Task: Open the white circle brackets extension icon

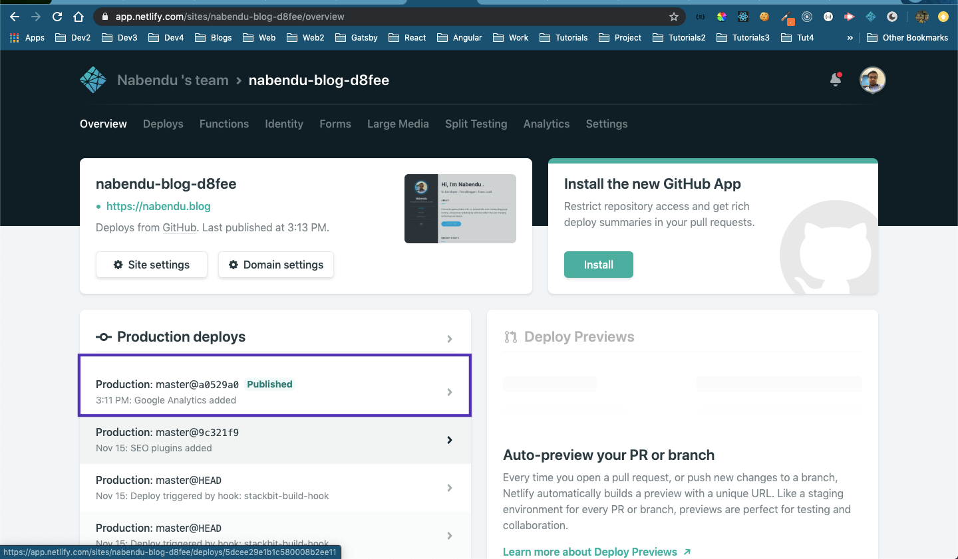Action: (828, 17)
